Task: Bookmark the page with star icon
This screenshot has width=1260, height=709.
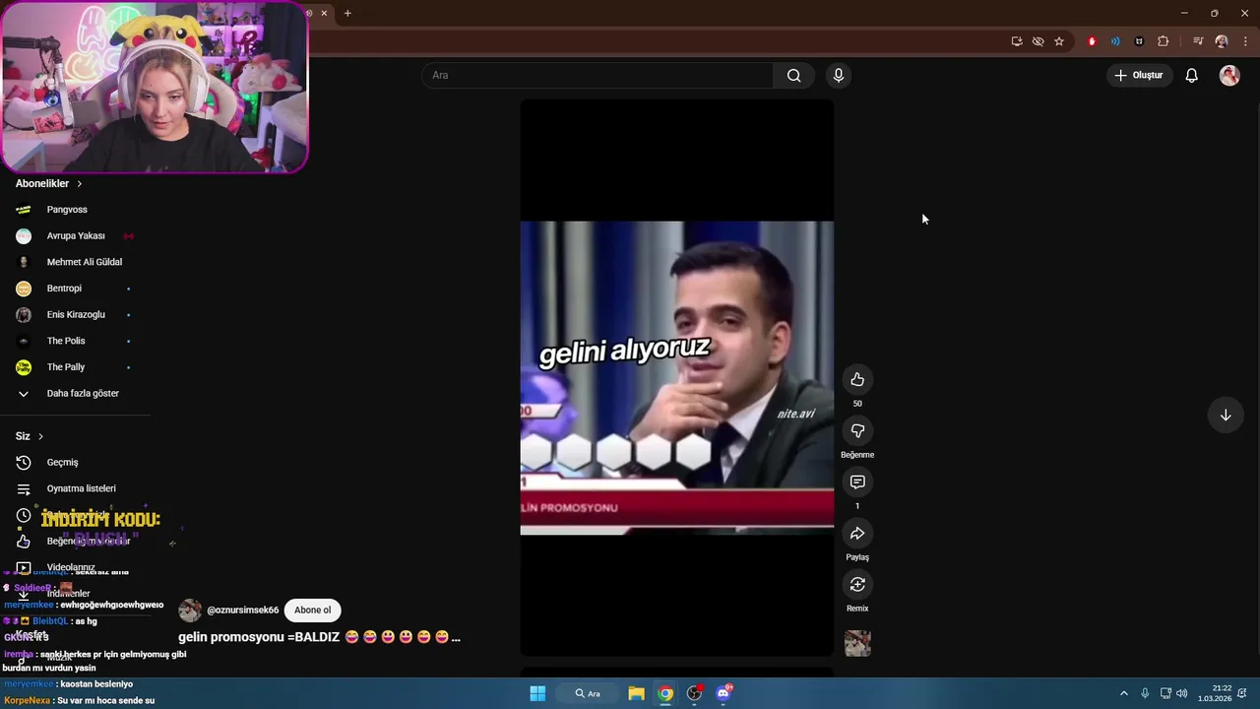Action: 1059,41
